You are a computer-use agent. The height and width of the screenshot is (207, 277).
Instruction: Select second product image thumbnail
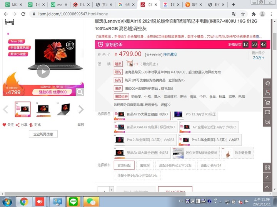(x=43, y=109)
